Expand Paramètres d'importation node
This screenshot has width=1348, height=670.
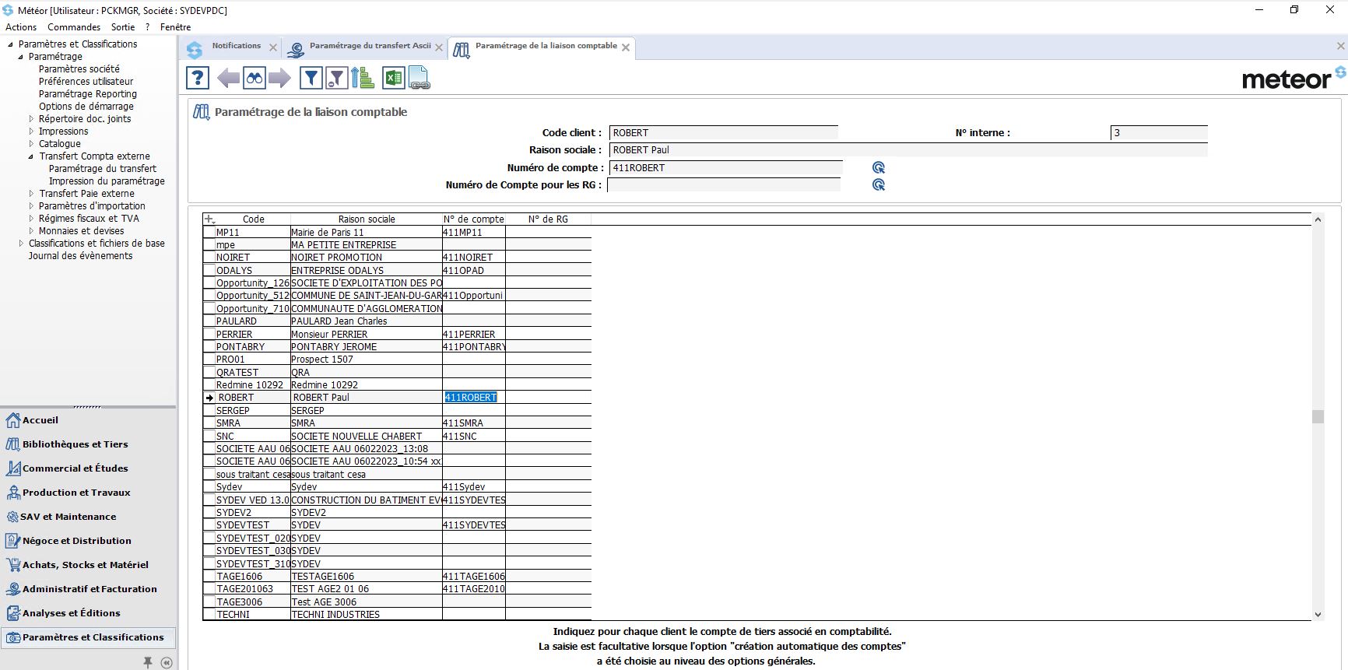tap(31, 206)
